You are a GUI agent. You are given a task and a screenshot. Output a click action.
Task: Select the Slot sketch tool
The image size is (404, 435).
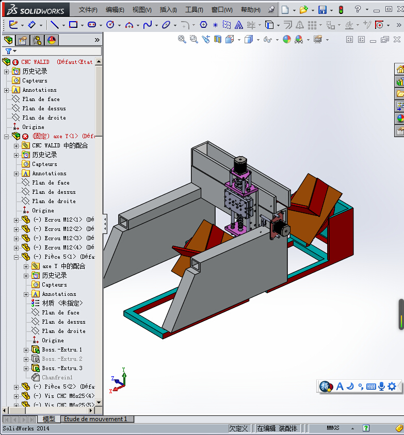(92, 25)
